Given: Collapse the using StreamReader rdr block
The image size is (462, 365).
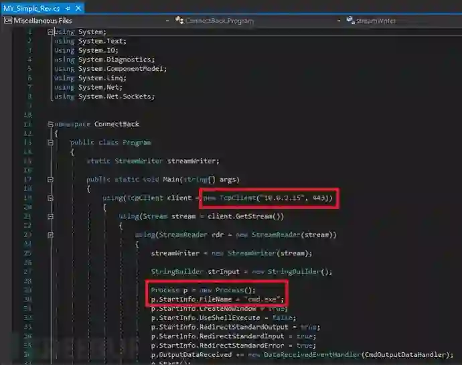Looking at the screenshot, I should [50, 235].
